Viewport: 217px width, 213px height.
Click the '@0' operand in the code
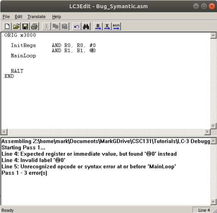click(x=93, y=50)
